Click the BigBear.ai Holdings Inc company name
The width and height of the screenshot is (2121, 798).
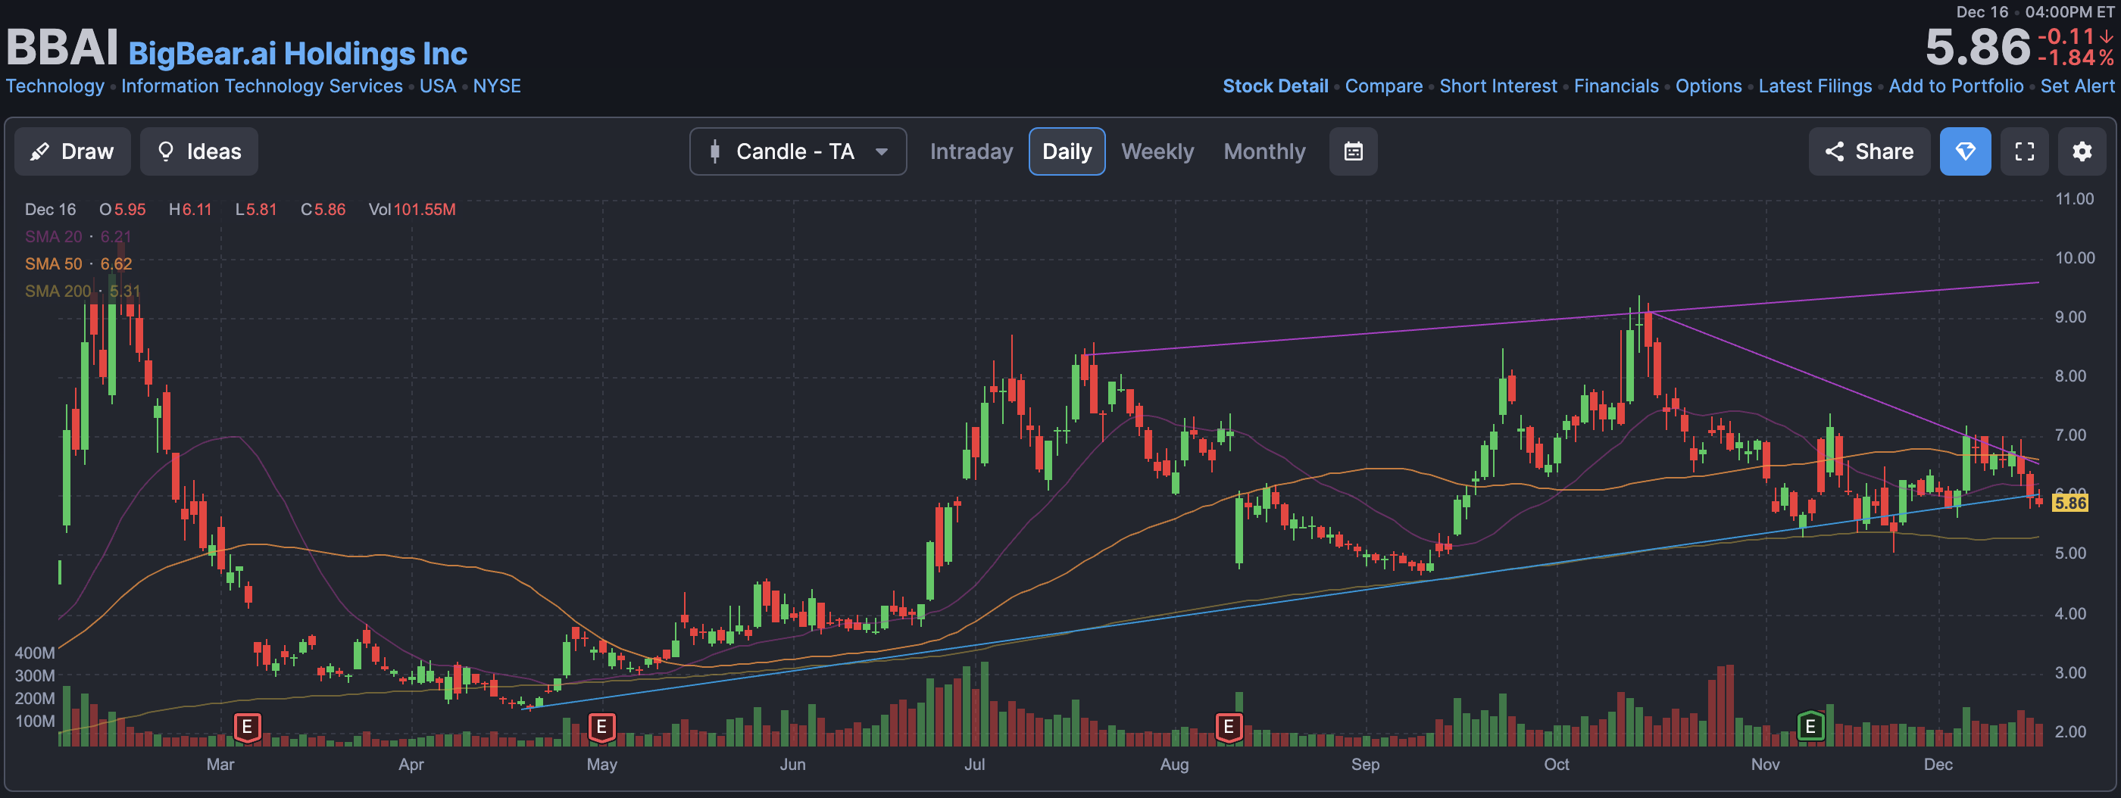coord(297,54)
